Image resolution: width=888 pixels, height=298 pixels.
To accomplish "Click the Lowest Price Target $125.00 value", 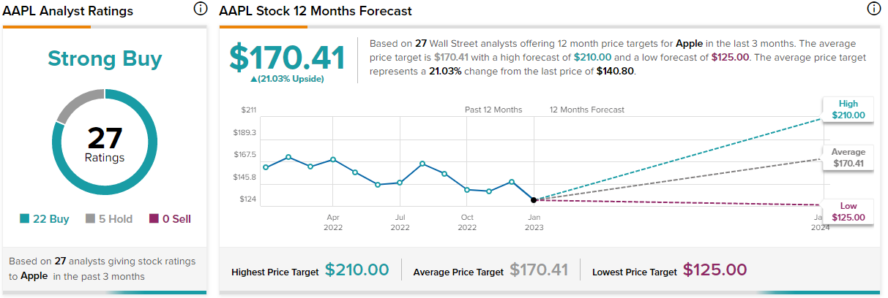I will click(x=714, y=270).
